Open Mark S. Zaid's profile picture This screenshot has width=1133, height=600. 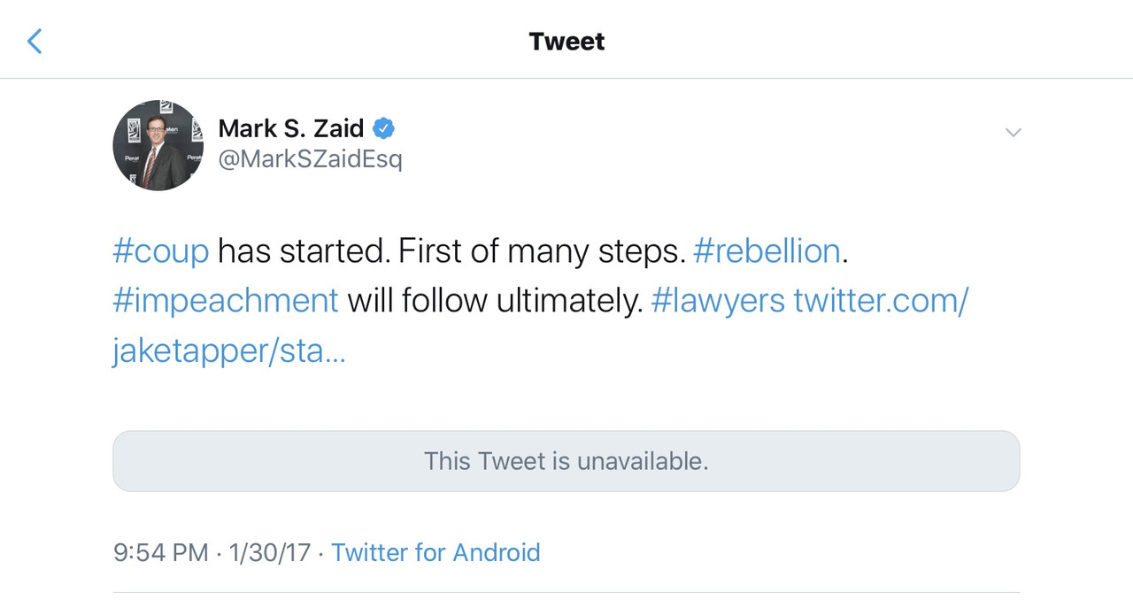pos(158,145)
